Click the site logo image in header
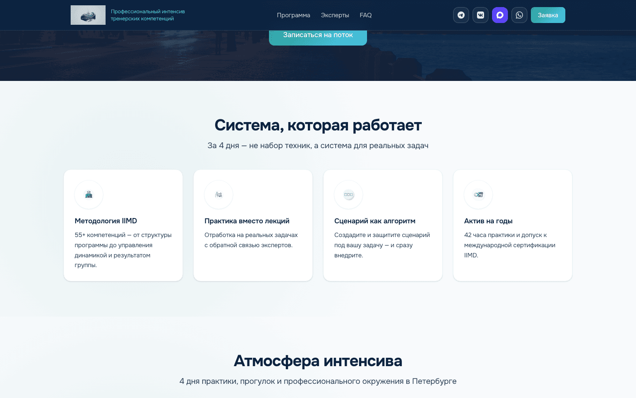The height and width of the screenshot is (398, 636). [x=88, y=15]
